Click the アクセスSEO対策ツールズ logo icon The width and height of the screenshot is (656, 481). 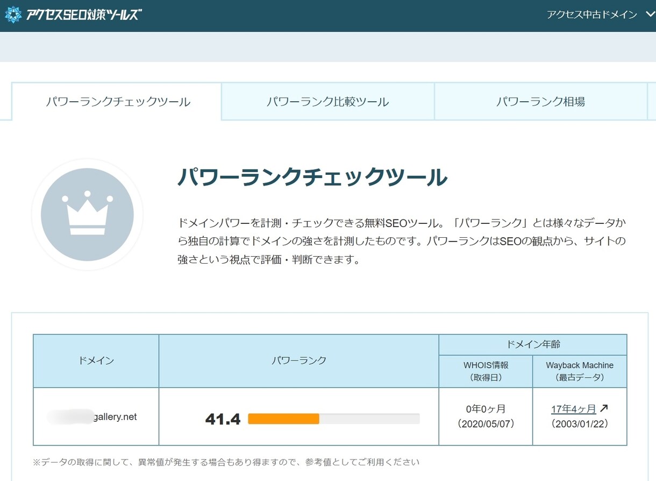[13, 15]
